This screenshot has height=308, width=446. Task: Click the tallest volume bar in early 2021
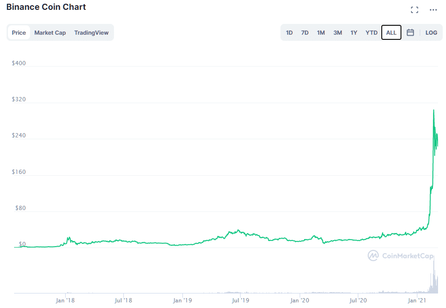tap(434, 274)
